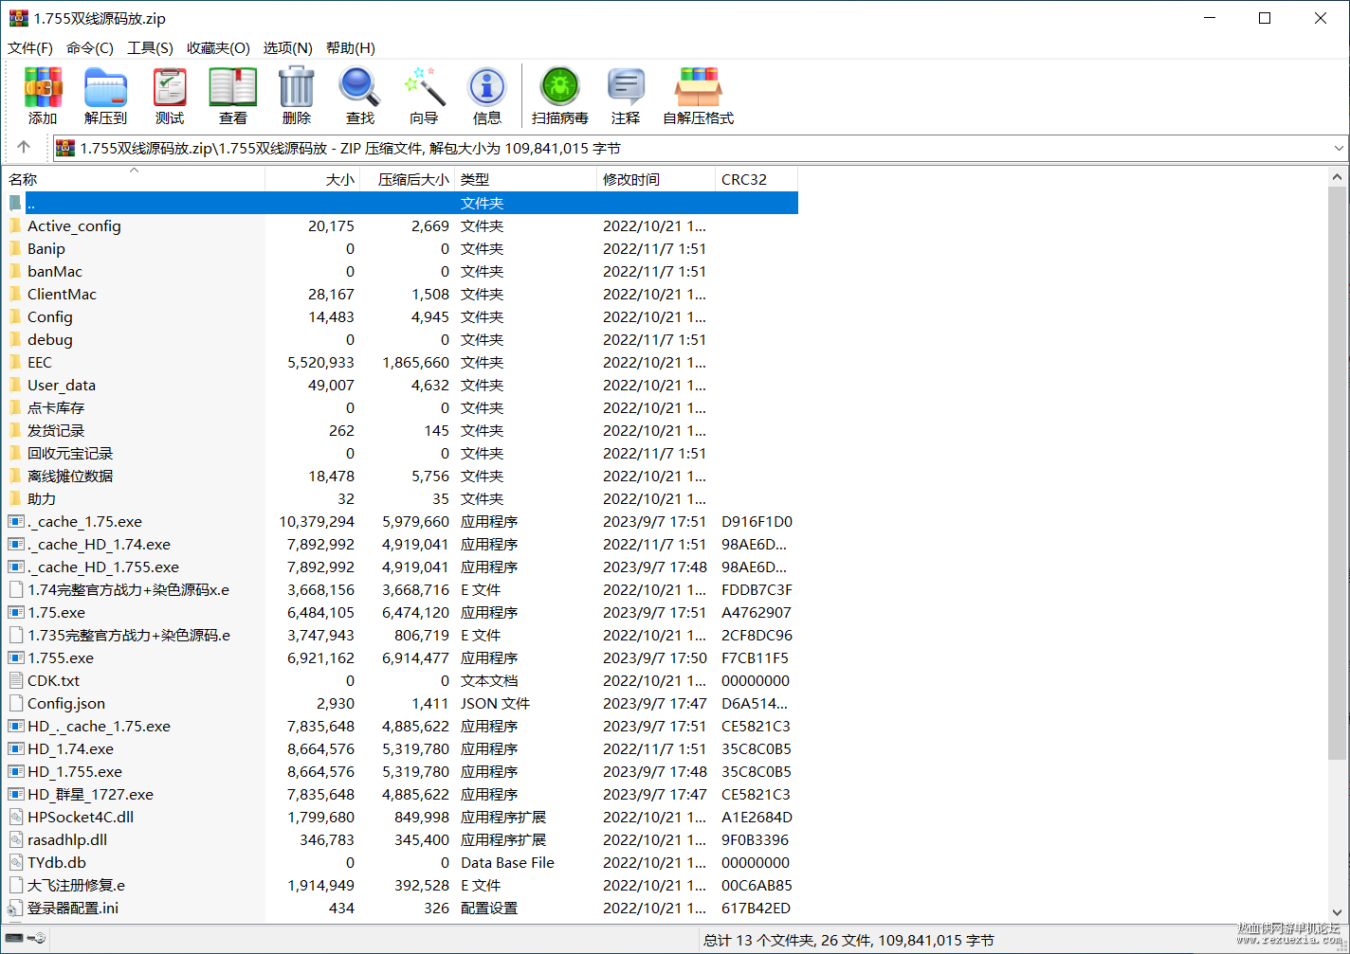Open the 命令(C) menu
Screen dimensions: 1350x954
coord(90,47)
